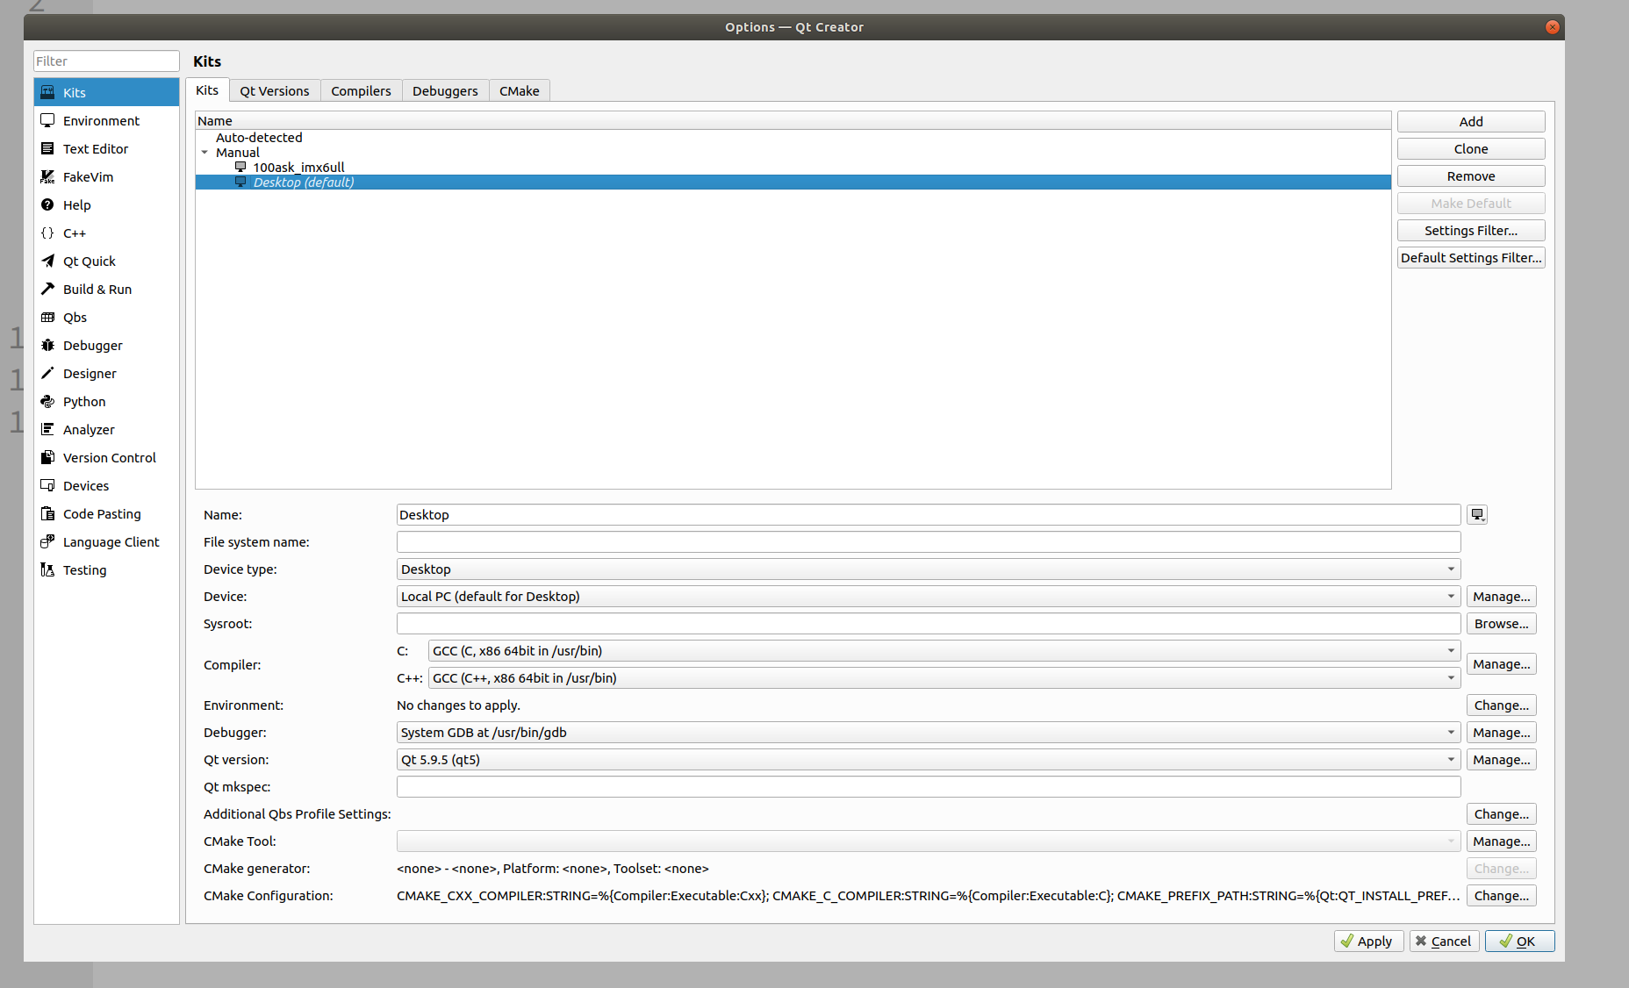Viewport: 1629px width, 988px height.
Task: Switch to the Kits tab
Action: click(207, 90)
